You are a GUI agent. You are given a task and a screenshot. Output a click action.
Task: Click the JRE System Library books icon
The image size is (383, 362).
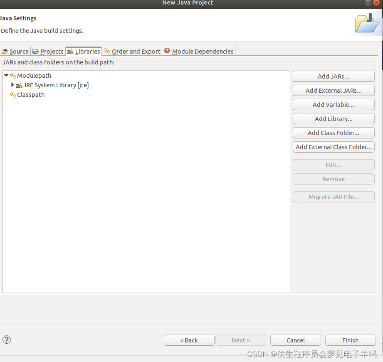pyautogui.click(x=19, y=85)
